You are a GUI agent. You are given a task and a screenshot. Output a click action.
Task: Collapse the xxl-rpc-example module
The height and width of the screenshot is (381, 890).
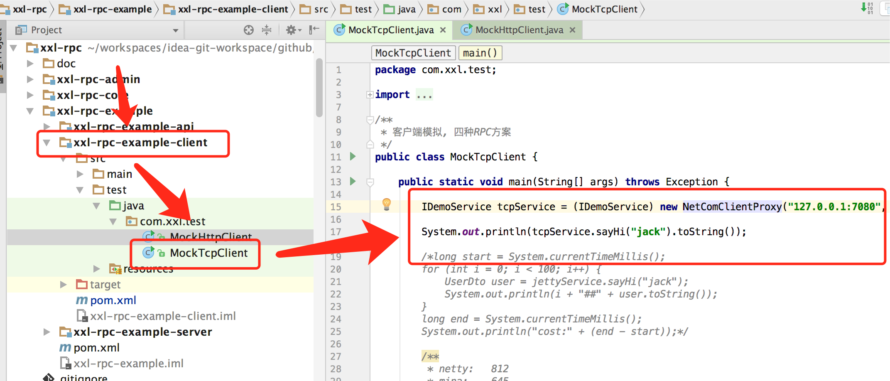click(30, 111)
